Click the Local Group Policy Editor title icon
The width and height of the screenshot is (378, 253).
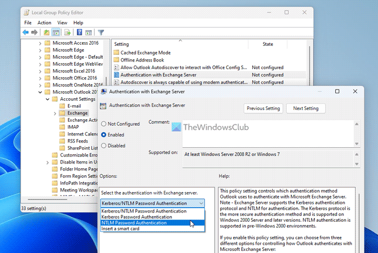26,12
